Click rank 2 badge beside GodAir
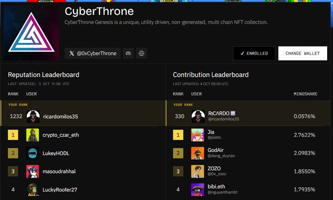The height and width of the screenshot is (200, 333). [178, 153]
